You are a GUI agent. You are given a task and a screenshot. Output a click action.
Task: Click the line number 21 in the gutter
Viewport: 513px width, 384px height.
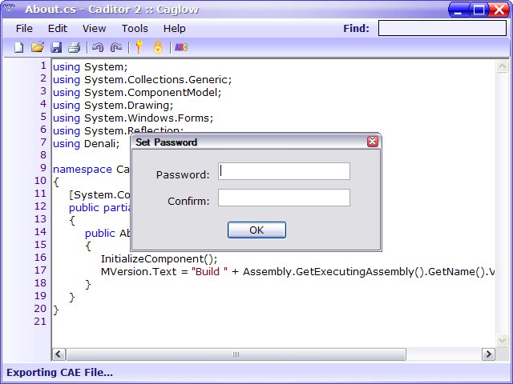40,322
